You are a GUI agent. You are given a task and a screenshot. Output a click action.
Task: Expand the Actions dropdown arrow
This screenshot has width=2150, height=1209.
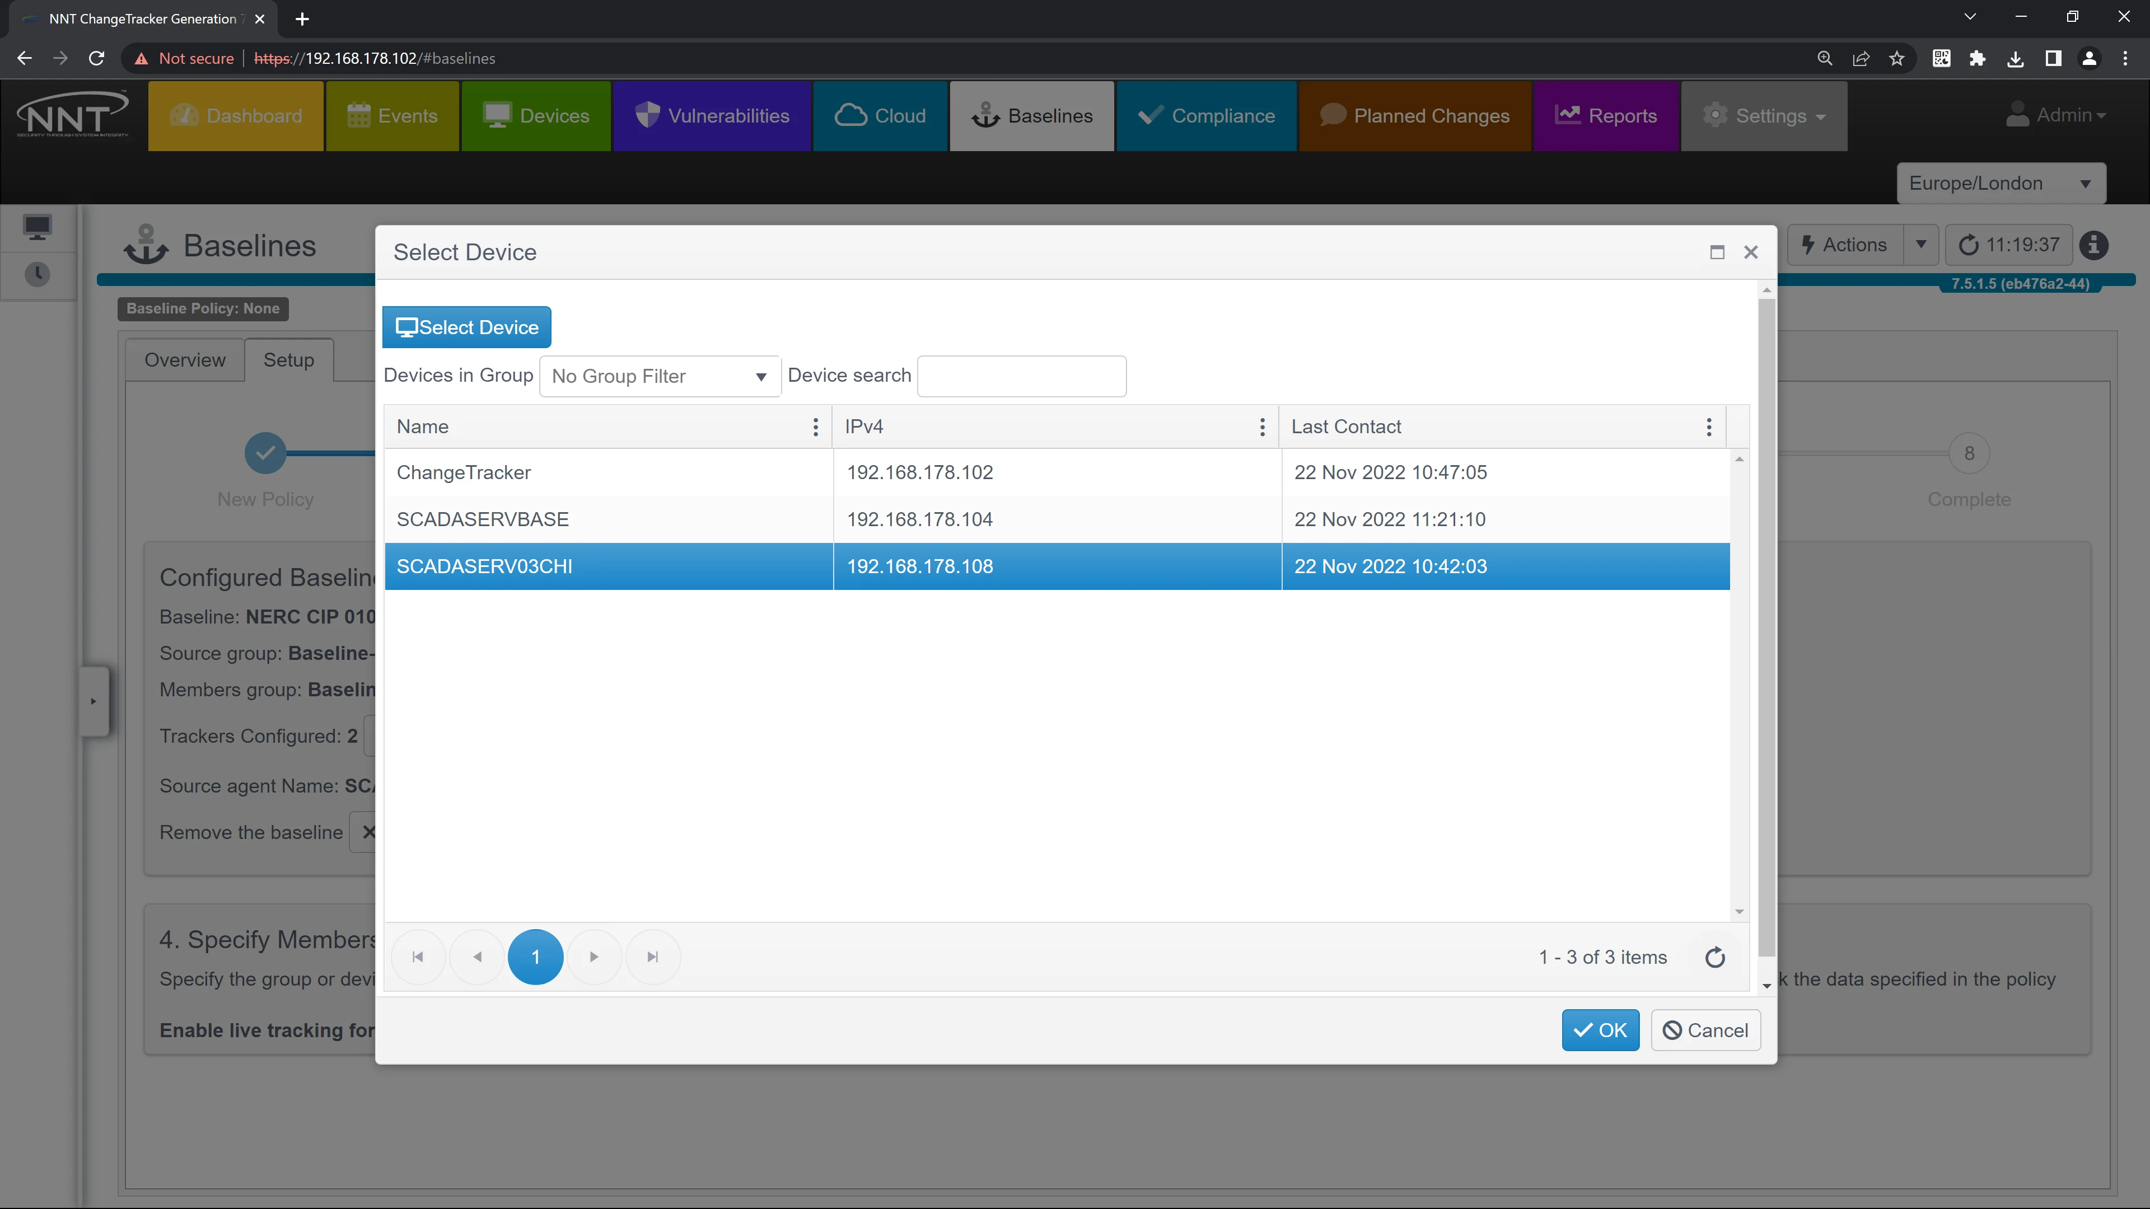click(1922, 245)
